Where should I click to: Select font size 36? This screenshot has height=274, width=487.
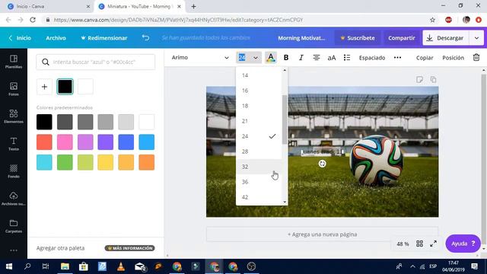[x=259, y=182]
